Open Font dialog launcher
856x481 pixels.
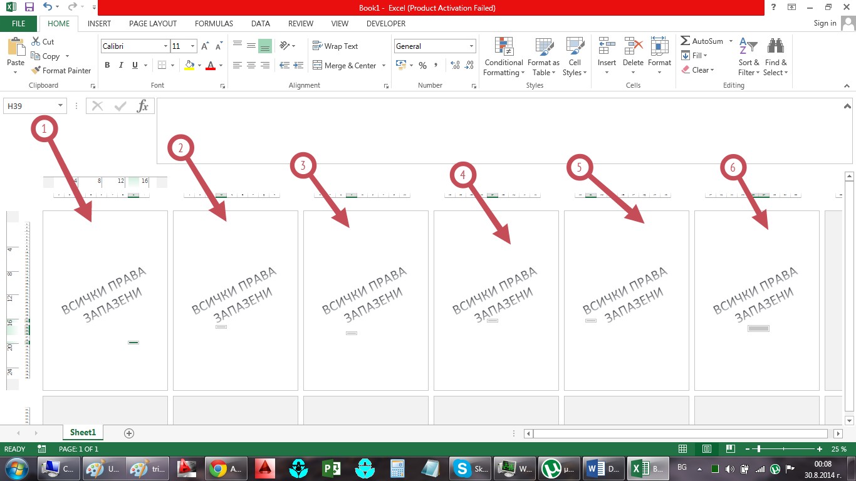tap(223, 85)
